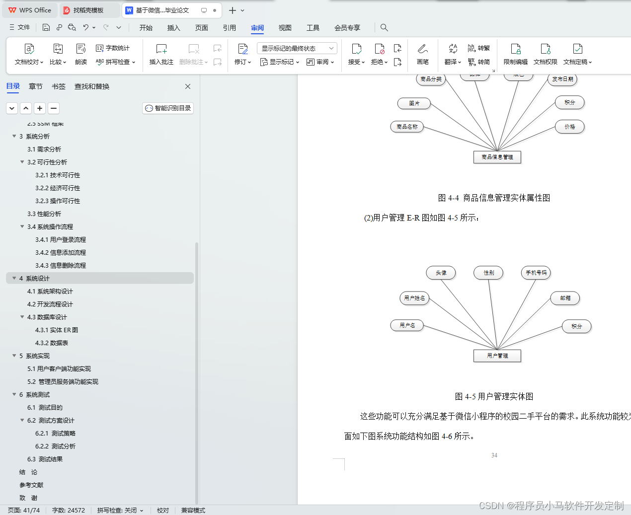
Task: Open the 会员专享 tab
Action: (347, 28)
